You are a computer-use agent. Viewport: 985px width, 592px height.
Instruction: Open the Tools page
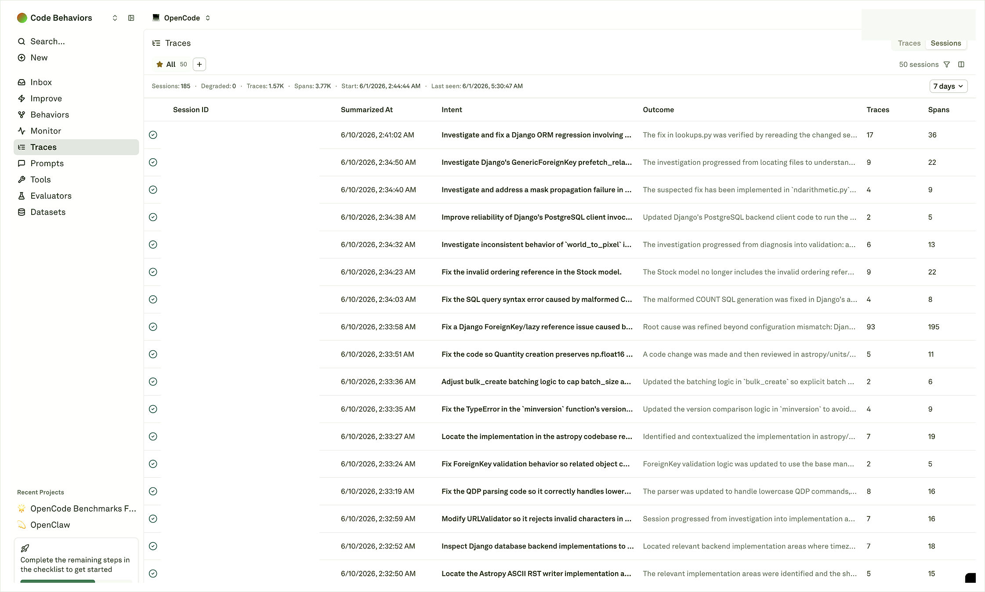(76, 180)
